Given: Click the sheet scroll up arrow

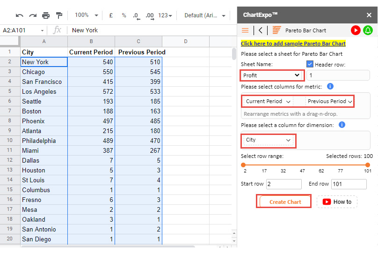Looking at the screenshot, I should (234, 233).
